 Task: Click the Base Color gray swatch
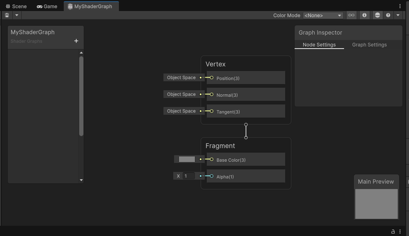(x=187, y=159)
